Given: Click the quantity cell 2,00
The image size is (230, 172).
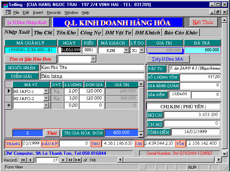Looking at the screenshot, I should (71, 91).
